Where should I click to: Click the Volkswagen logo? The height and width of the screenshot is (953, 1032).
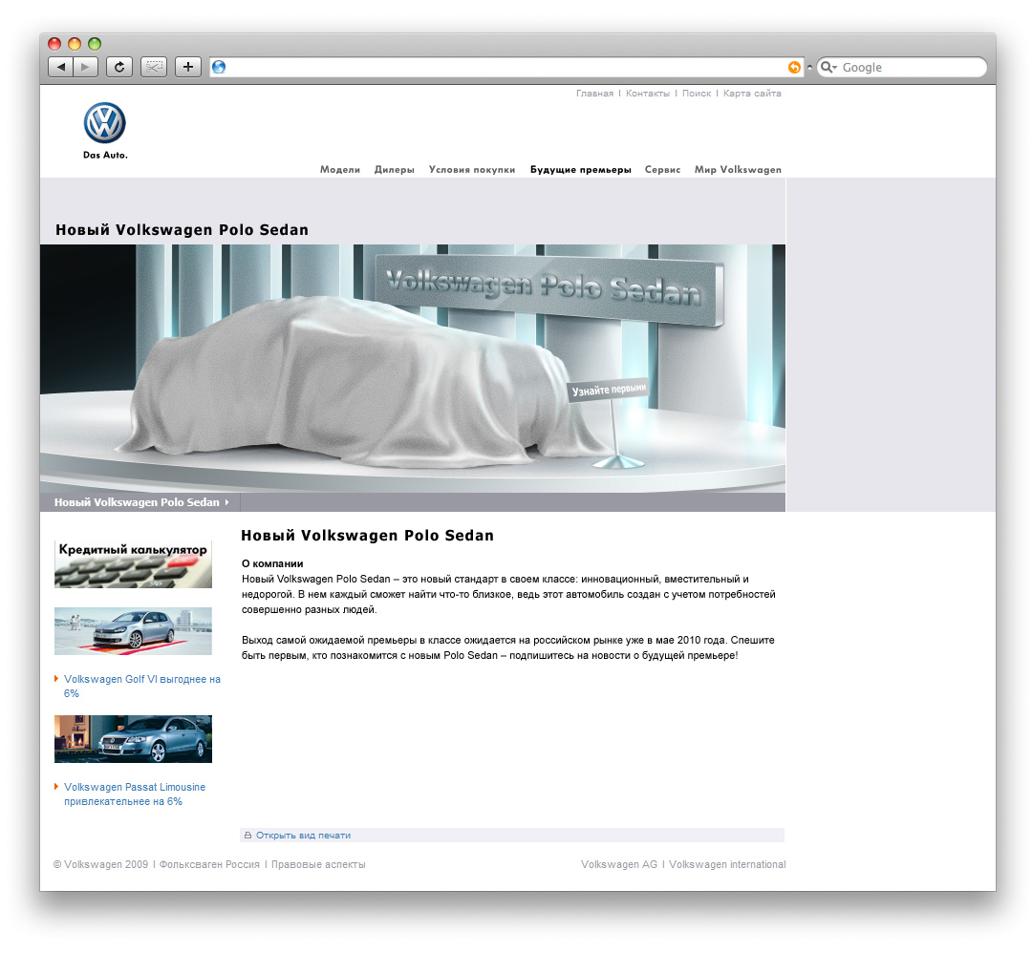click(x=105, y=122)
